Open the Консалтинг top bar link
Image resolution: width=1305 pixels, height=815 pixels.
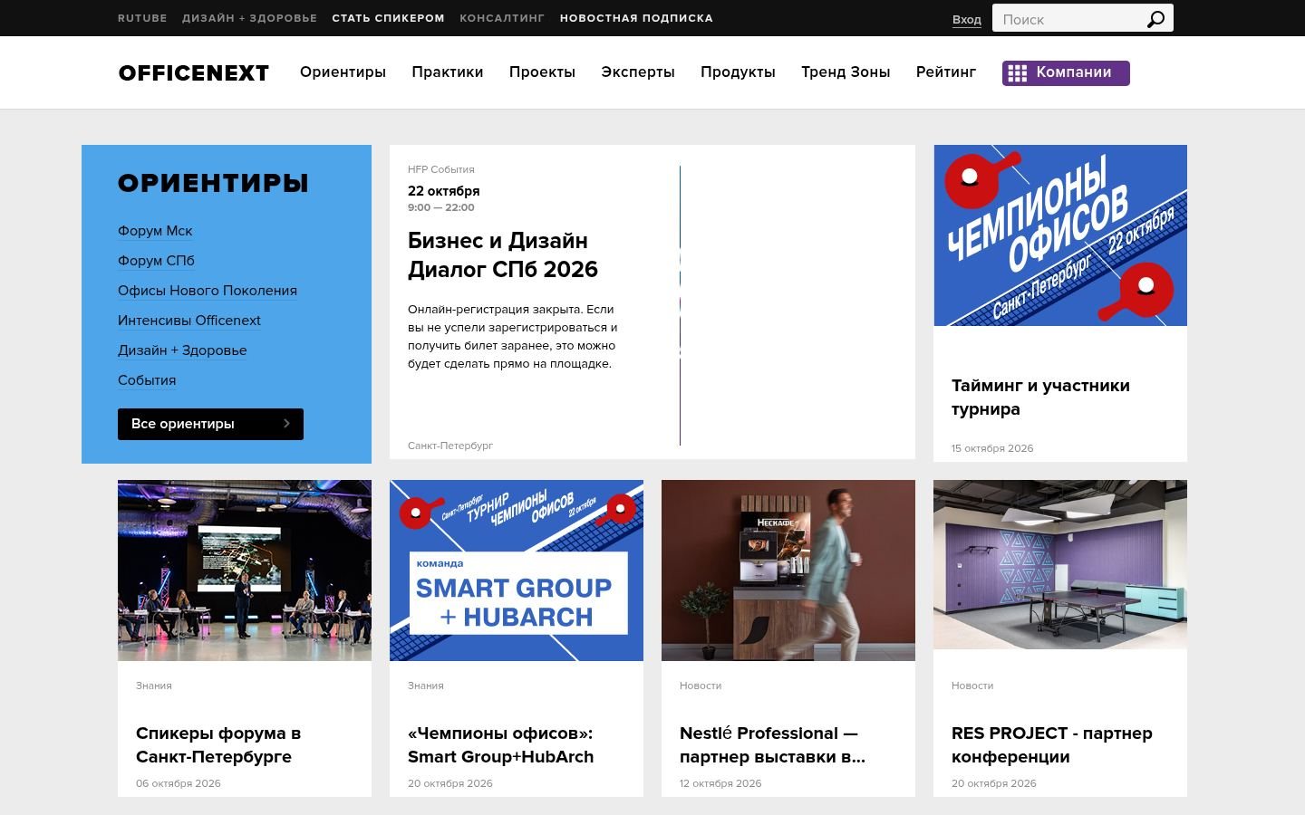coord(502,18)
